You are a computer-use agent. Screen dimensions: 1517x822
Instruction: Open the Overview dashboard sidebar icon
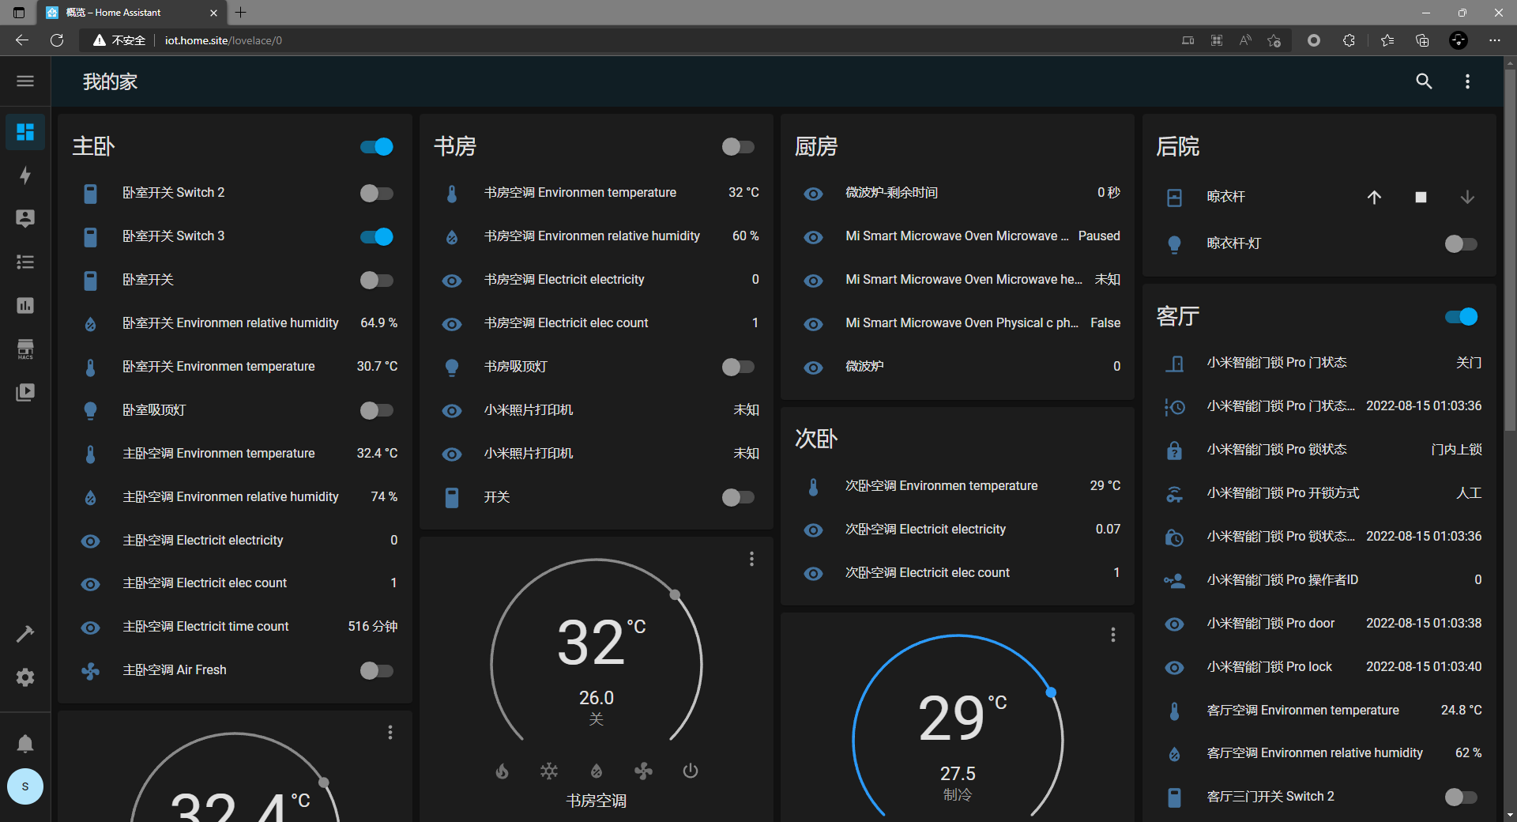25,131
